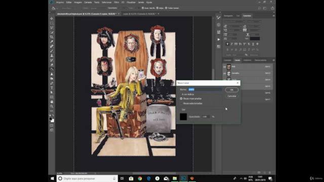Click the foreground/background color swatches
This screenshot has width=324, height=182.
pos(52,119)
